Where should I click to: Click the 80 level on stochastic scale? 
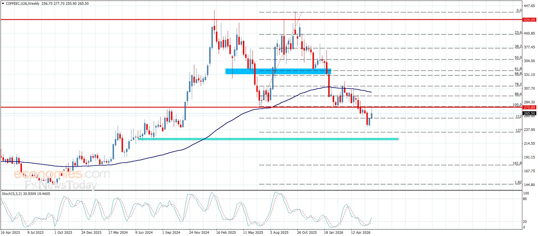(x=525, y=199)
